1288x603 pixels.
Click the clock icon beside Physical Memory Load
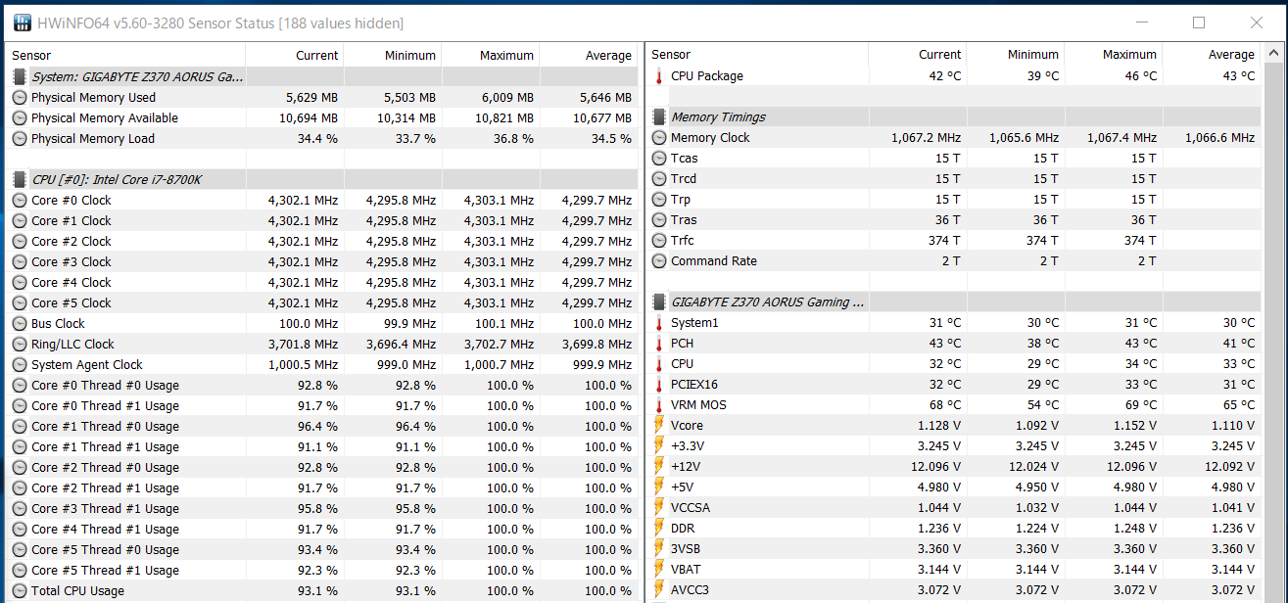20,139
